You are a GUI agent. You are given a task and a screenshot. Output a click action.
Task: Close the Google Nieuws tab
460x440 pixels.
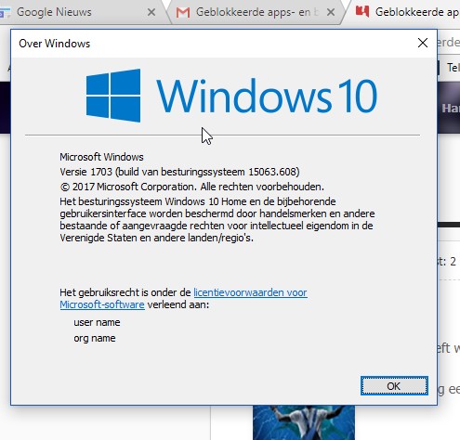[151, 12]
